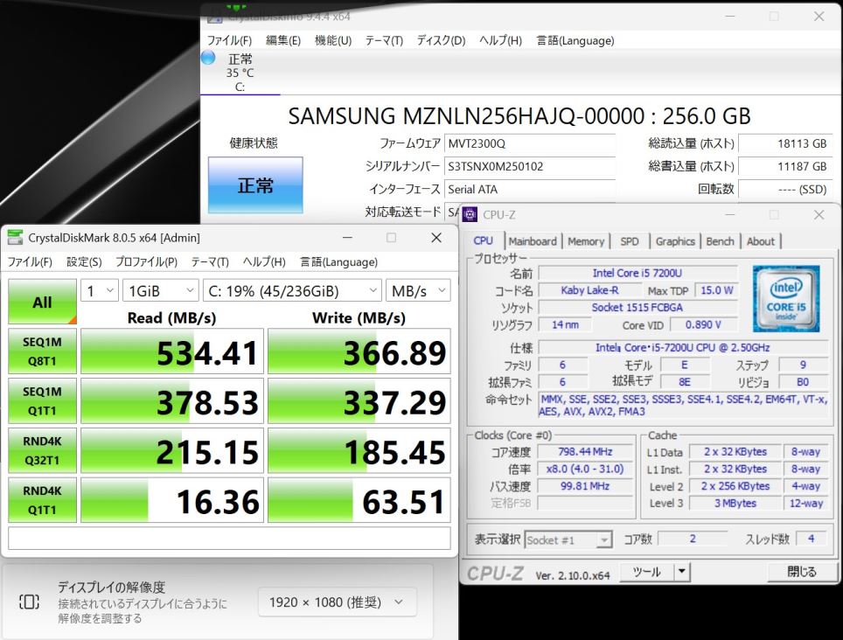Click the firmware value MVT2300Q
Screen dimensions: 843x640
(530, 143)
